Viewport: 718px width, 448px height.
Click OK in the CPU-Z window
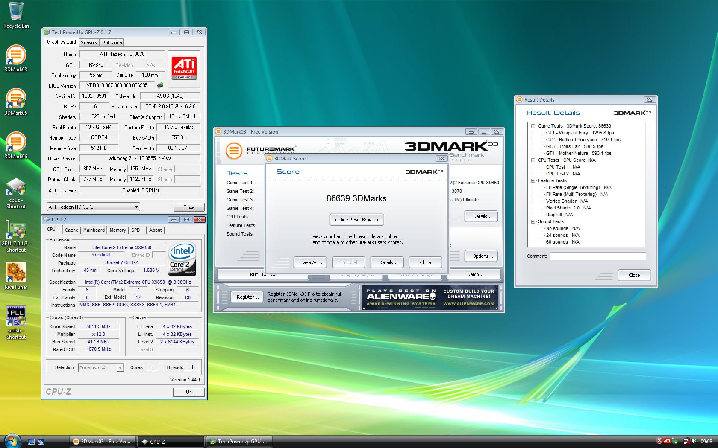click(x=189, y=392)
